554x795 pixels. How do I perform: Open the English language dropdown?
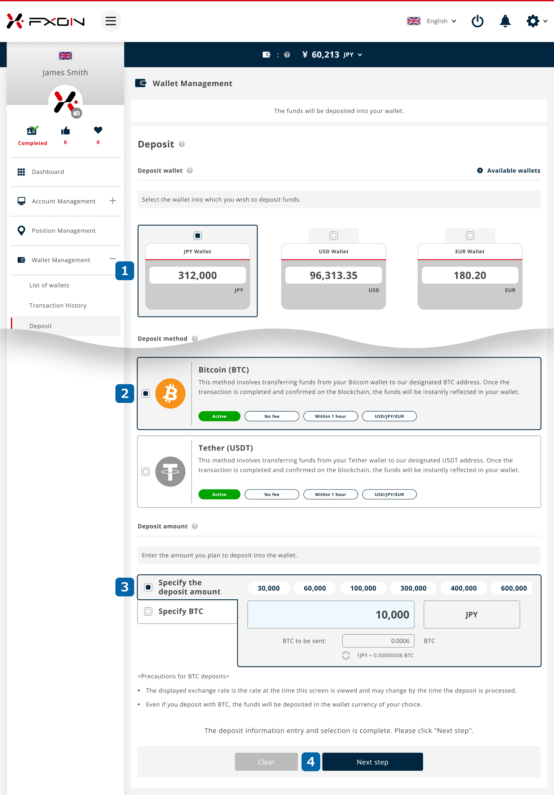coord(432,21)
